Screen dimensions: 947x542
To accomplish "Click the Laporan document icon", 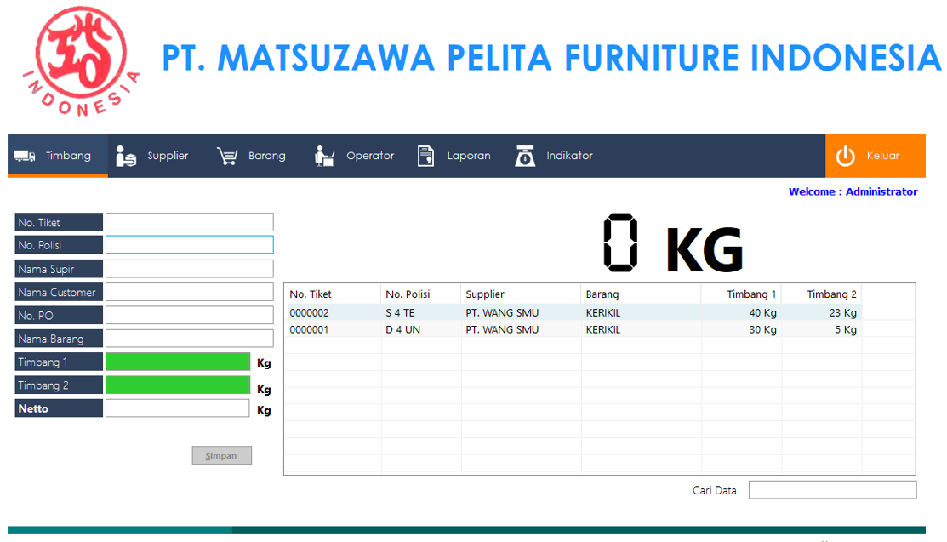I will [425, 156].
